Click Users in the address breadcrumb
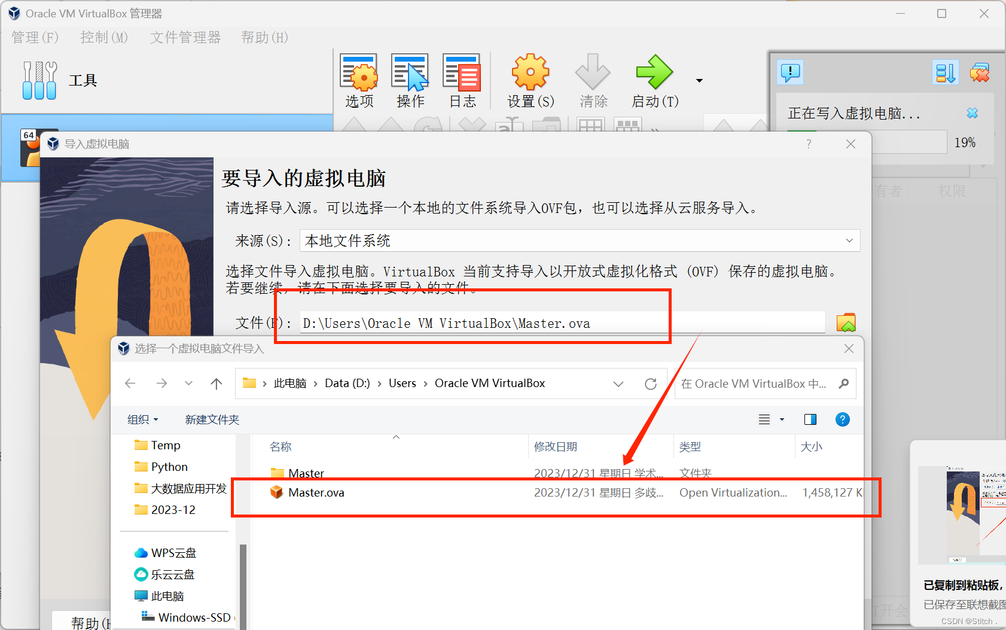Image resolution: width=1006 pixels, height=630 pixels. (x=403, y=384)
